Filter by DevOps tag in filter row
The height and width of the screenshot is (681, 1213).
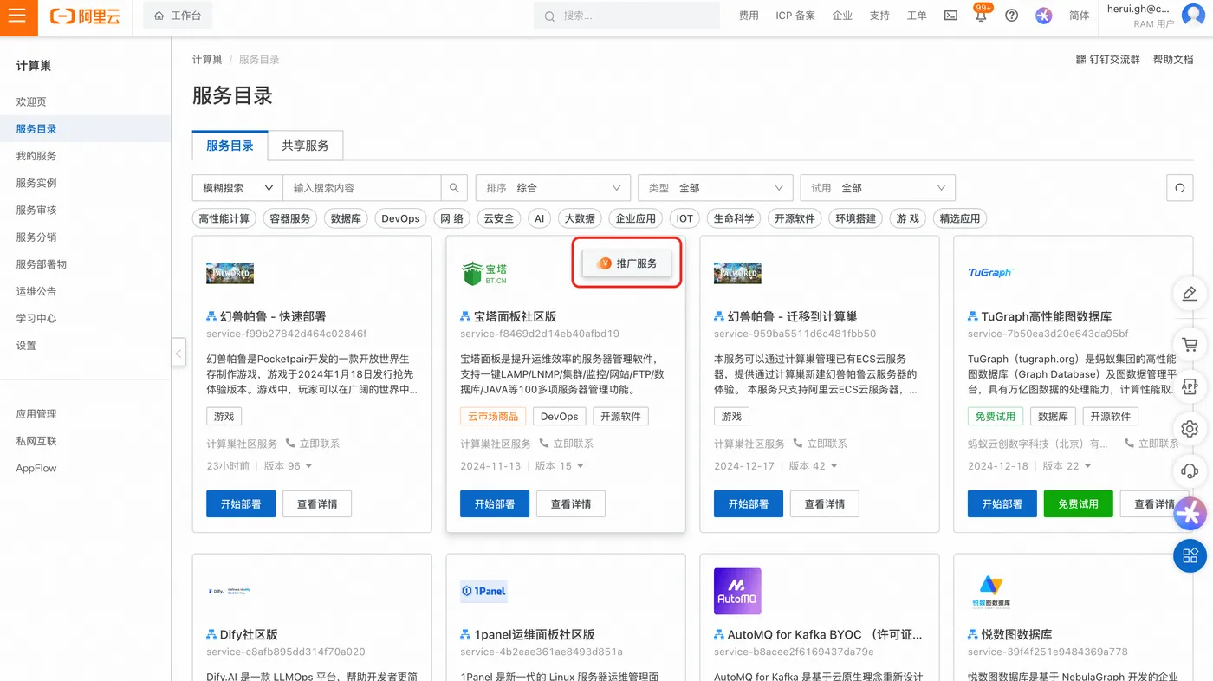coord(401,218)
